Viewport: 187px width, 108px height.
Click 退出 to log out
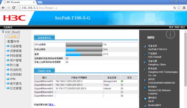click(183, 27)
